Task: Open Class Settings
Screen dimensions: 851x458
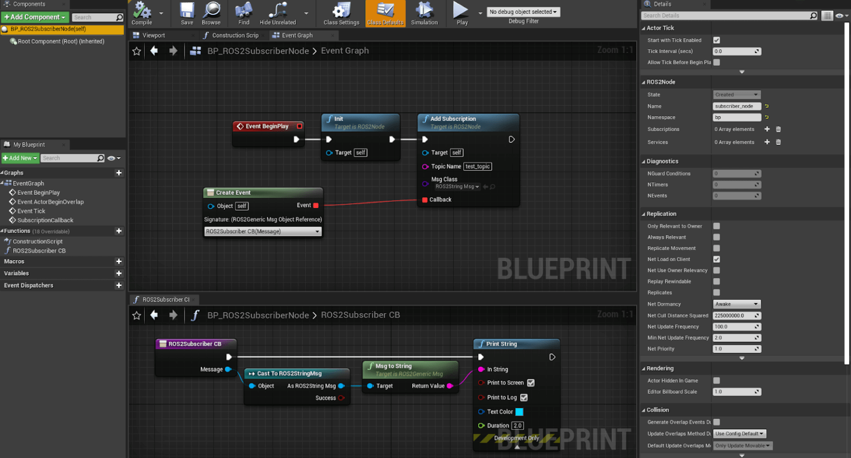Action: pyautogui.click(x=340, y=12)
